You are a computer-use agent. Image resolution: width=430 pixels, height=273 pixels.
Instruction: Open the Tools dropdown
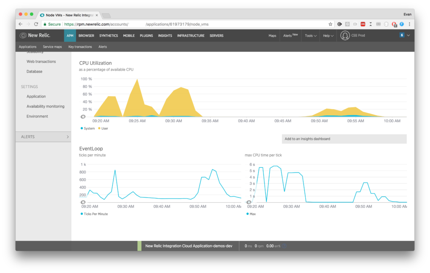pyautogui.click(x=310, y=35)
